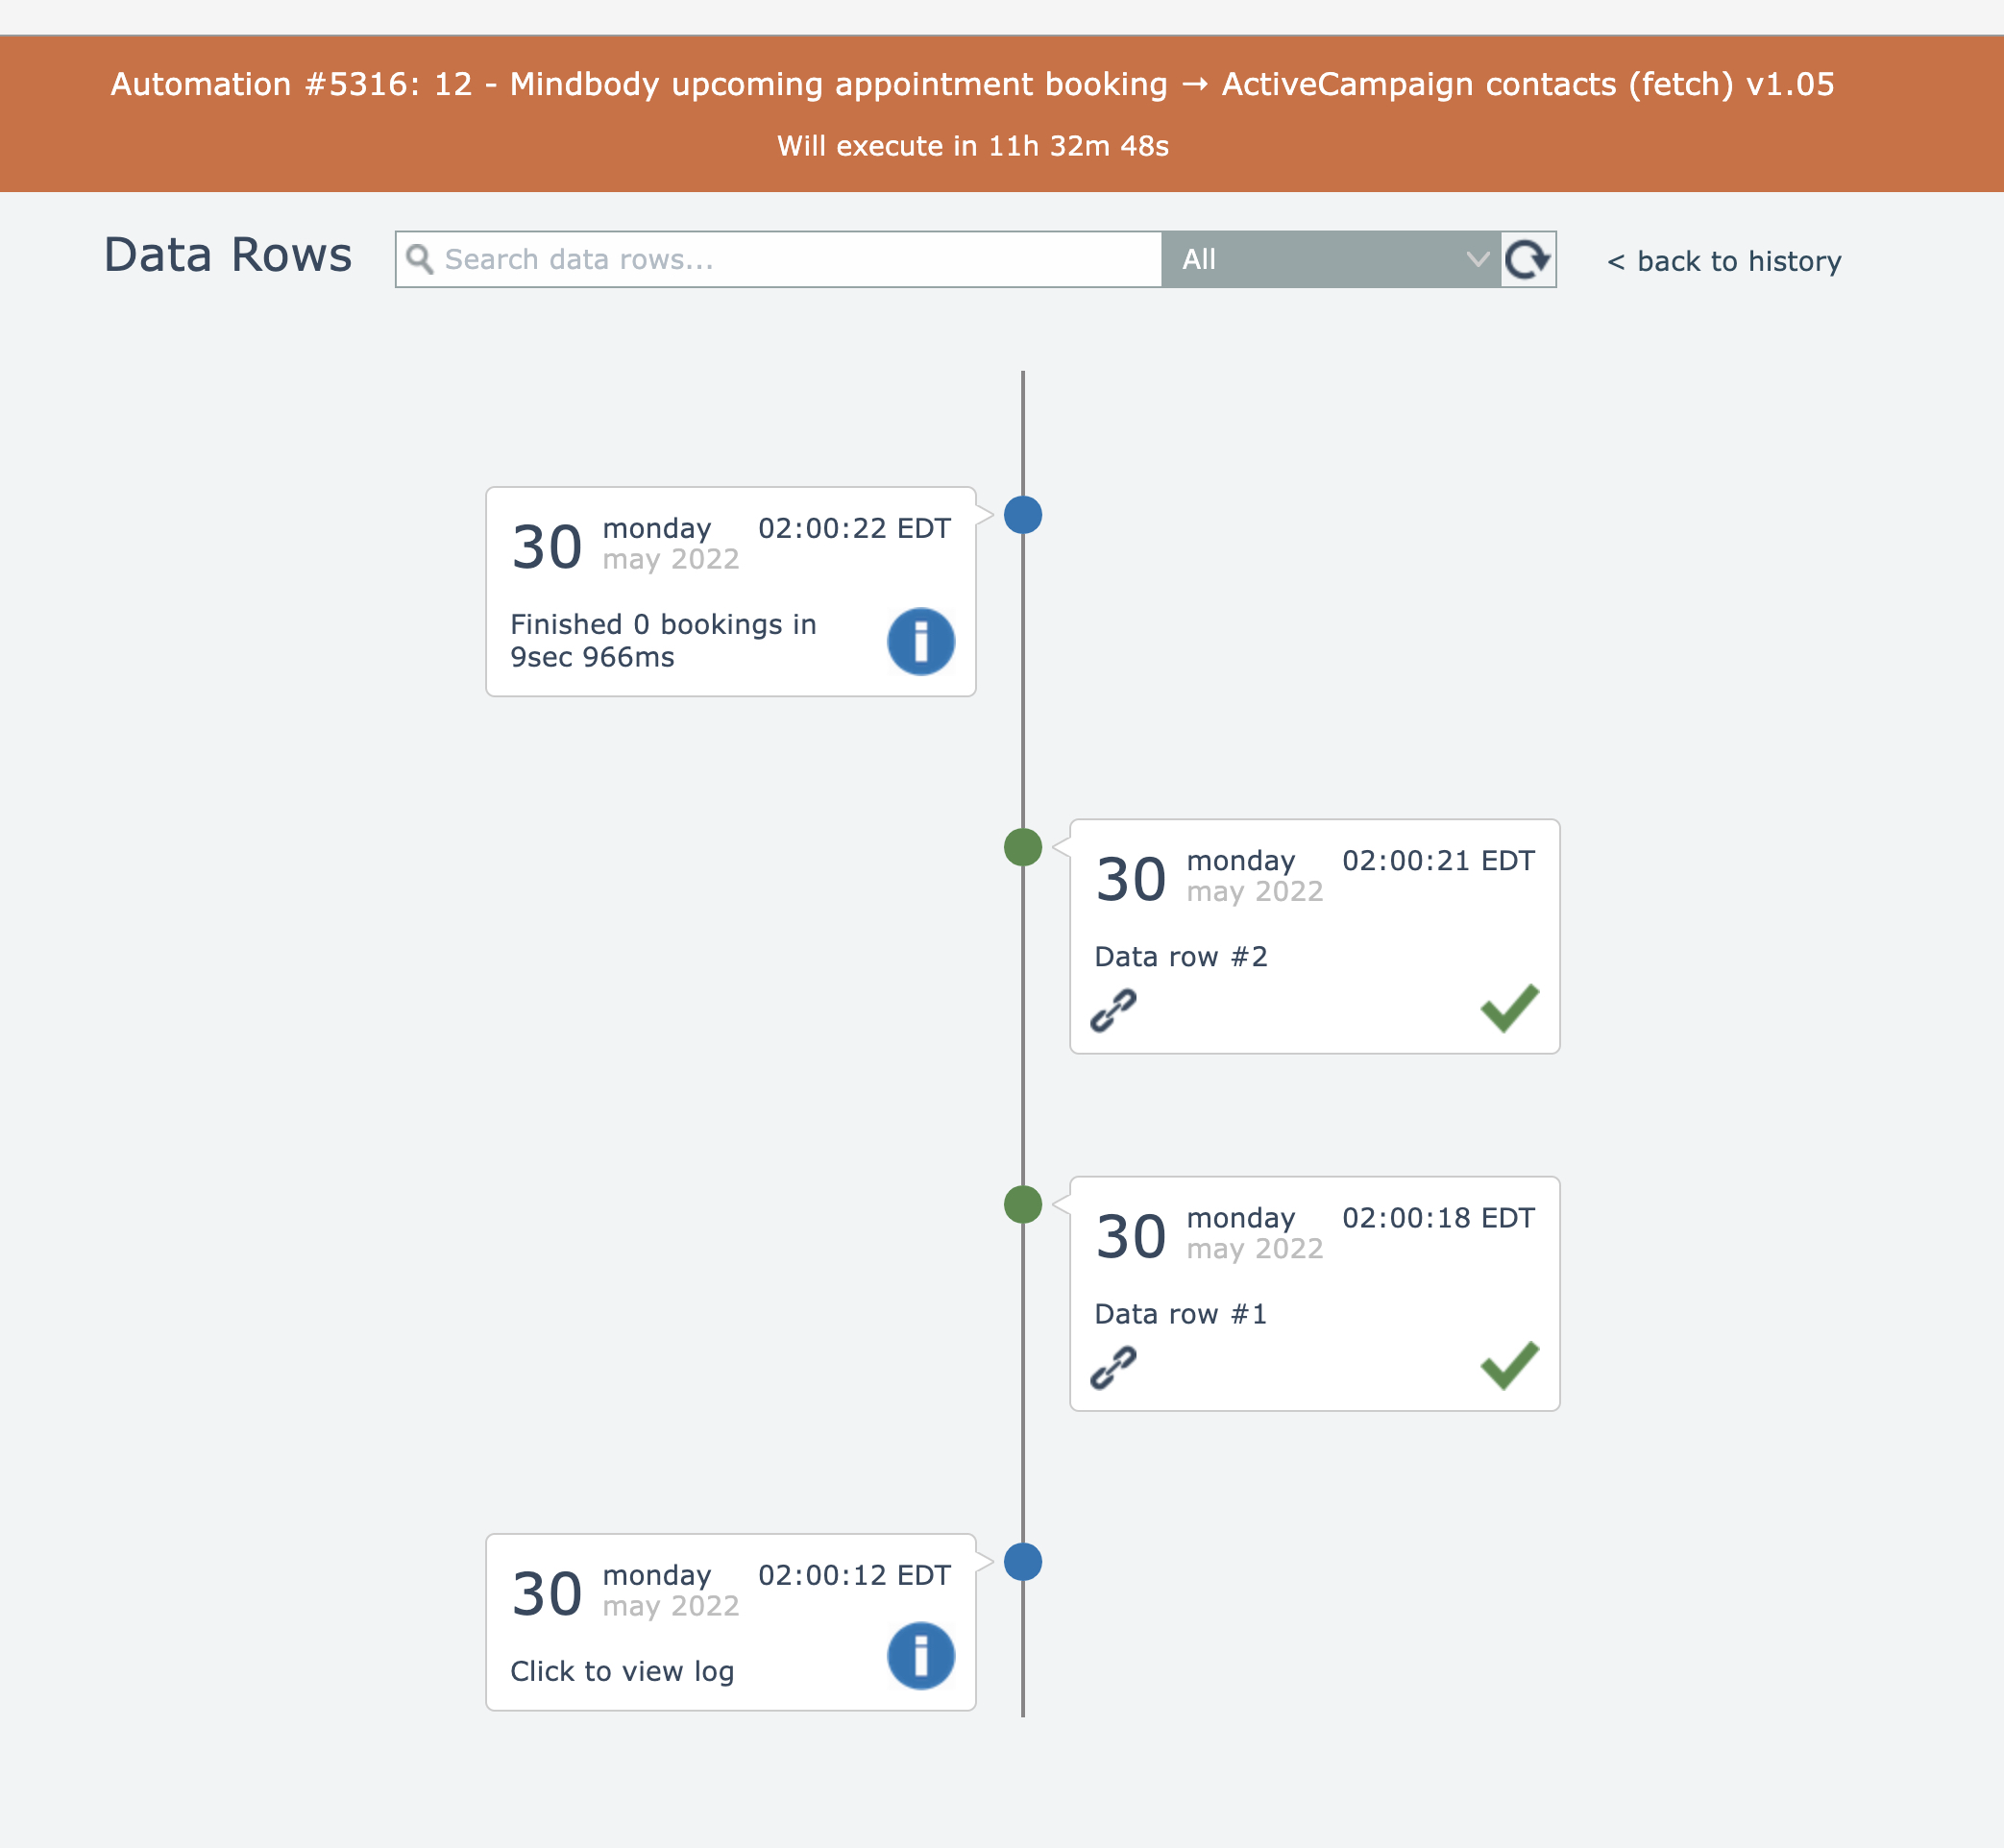Viewport: 2004px width, 1848px height.
Task: Open the Finished 0 bookings card text
Action: click(663, 640)
